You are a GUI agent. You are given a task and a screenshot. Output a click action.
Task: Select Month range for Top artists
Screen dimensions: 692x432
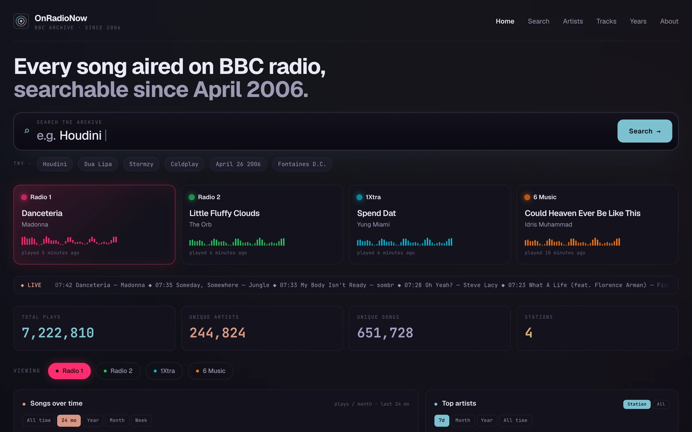coord(463,420)
